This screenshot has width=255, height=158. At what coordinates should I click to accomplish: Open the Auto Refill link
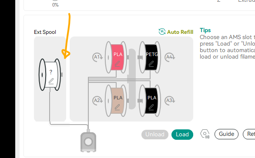coord(180,32)
